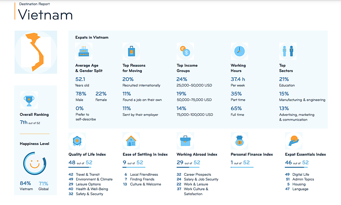Click the hand-with-coin Expat Essentials icon

pyautogui.click(x=293, y=141)
